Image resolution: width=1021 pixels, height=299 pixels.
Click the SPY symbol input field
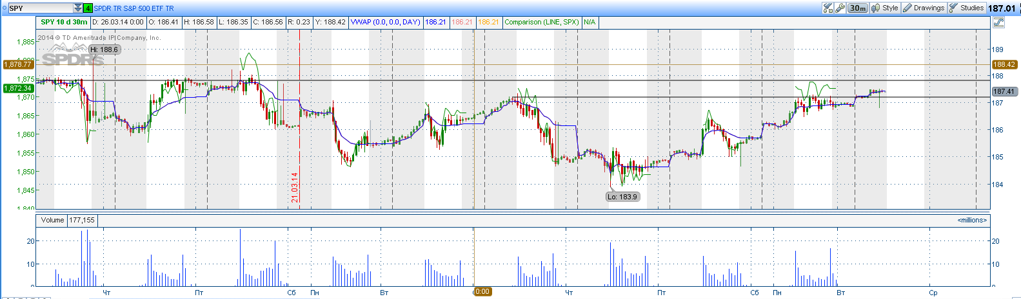point(41,8)
